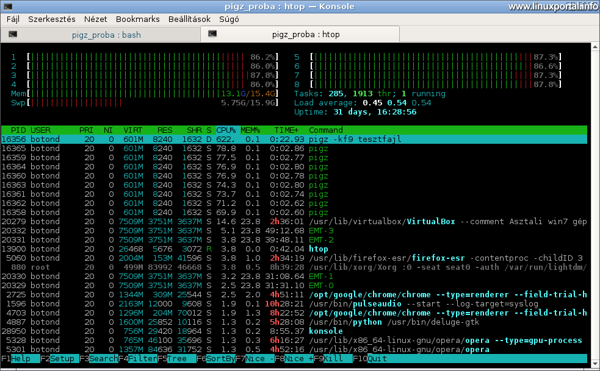This screenshot has width=600, height=371.
Task: Open the Súgó menu
Action: tap(229, 19)
